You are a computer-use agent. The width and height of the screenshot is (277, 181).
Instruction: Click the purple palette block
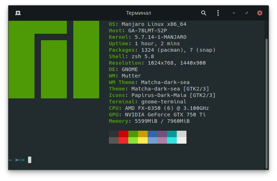(162, 134)
